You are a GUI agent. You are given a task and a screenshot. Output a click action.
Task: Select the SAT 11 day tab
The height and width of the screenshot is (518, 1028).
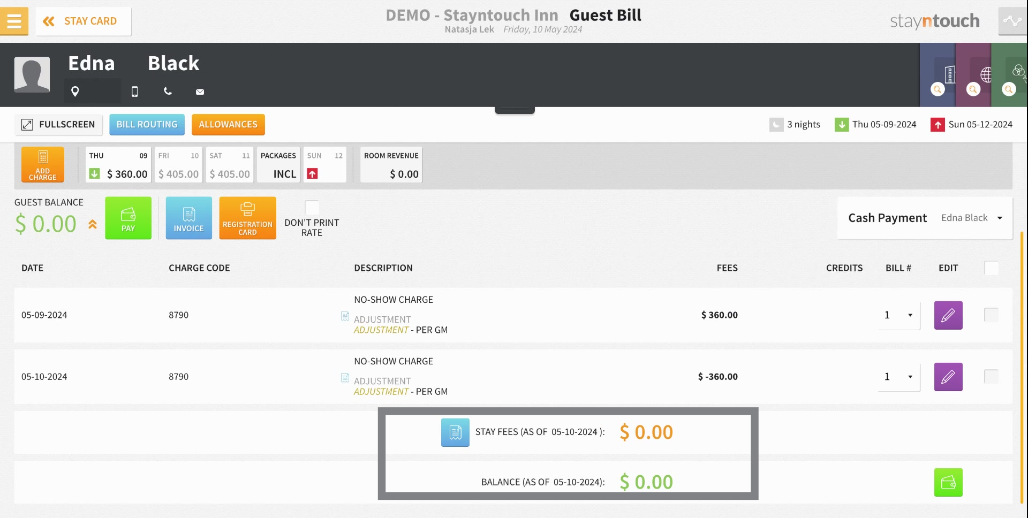(230, 164)
